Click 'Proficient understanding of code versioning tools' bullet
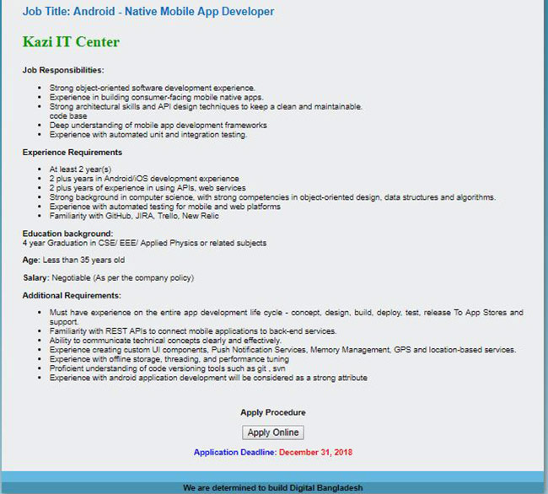 click(168, 368)
